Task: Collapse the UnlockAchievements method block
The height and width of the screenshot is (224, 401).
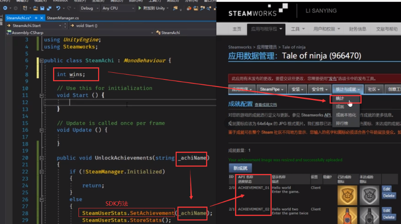Action: click(x=41, y=158)
